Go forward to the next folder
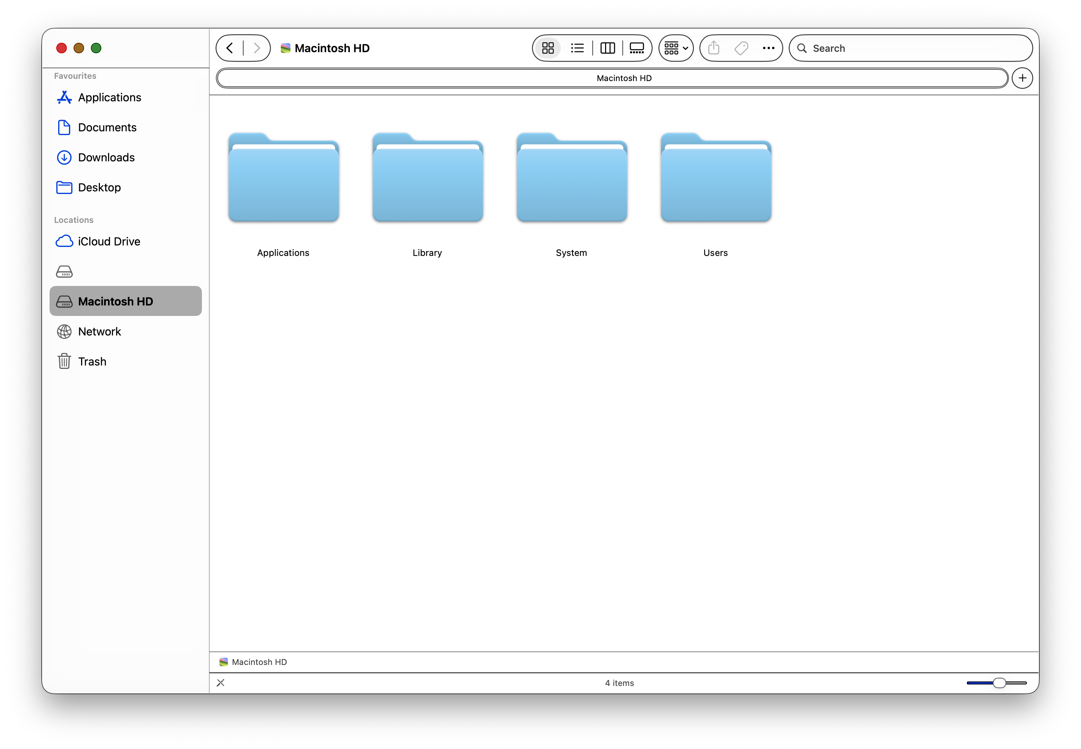 pos(256,48)
